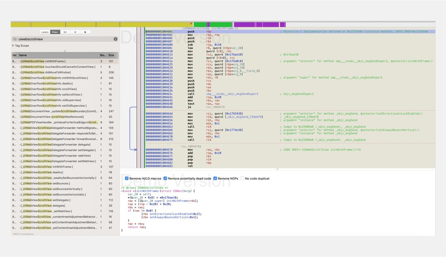Select _UIWebViewScrollViewDelegateForwarder delegate] row
Viewport: 446px width, 257px height.
tap(65, 145)
